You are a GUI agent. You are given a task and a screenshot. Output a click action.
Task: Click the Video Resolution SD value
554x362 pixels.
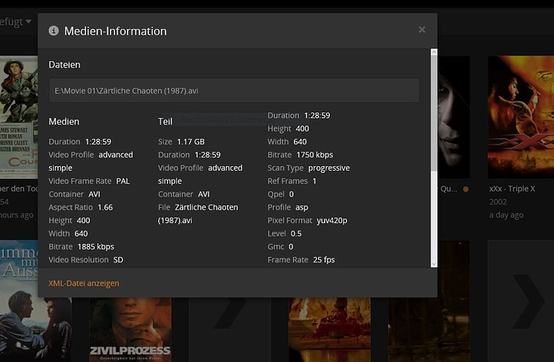pos(118,259)
